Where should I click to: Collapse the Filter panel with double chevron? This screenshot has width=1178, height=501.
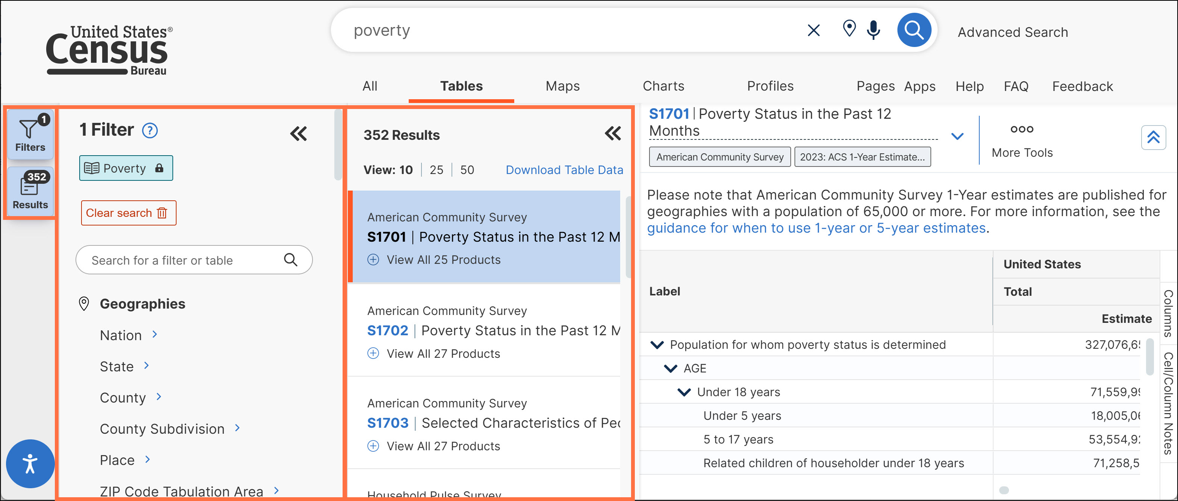299,133
